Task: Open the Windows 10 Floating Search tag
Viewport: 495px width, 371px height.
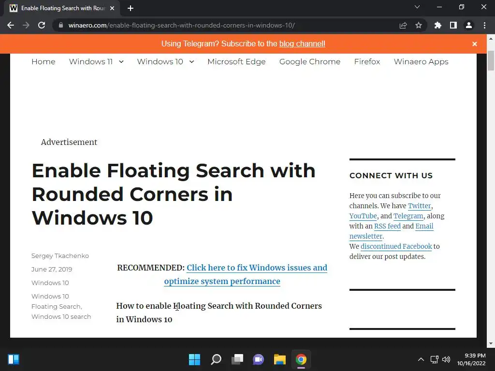Action: click(x=57, y=301)
